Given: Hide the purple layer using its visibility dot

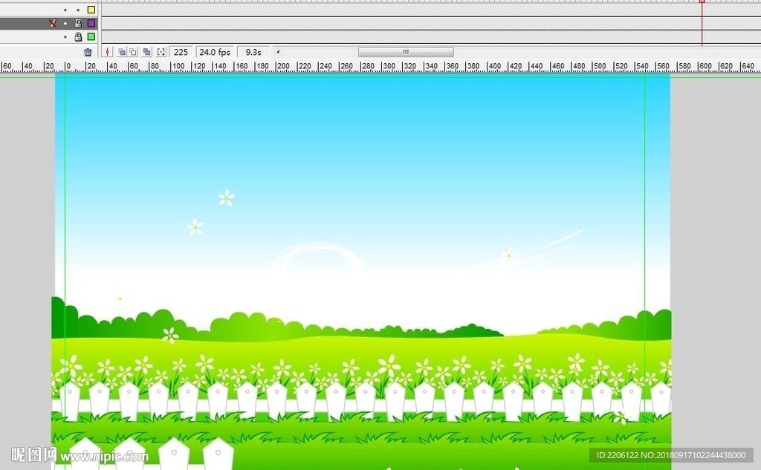Looking at the screenshot, I should [65, 23].
